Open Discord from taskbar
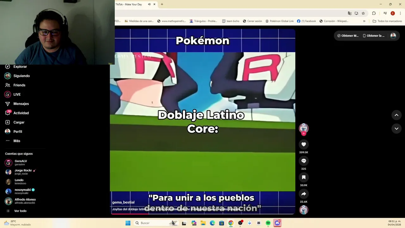405x228 pixels. (x=277, y=223)
